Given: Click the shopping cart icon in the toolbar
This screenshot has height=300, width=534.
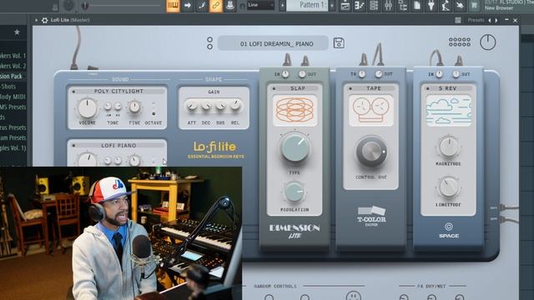Looking at the screenshot, I should click(474, 6).
